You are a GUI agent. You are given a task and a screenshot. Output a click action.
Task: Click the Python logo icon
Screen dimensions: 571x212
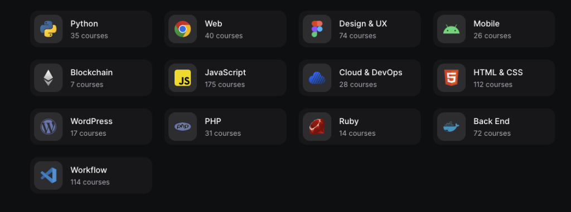tap(49, 29)
